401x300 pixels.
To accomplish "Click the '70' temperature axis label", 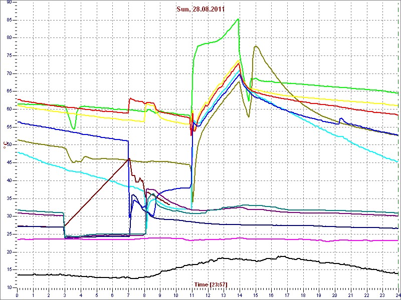I will coord(9,73).
